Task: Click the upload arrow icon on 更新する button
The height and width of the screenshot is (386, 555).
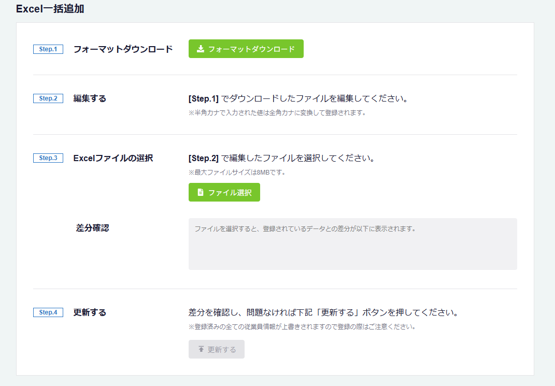Action: [201, 350]
